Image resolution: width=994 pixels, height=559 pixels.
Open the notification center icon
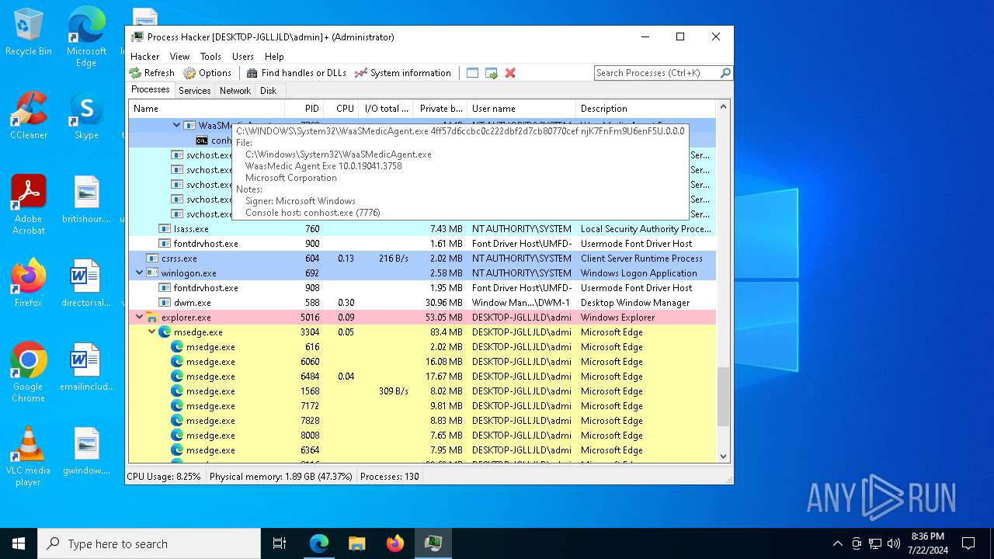(x=968, y=543)
